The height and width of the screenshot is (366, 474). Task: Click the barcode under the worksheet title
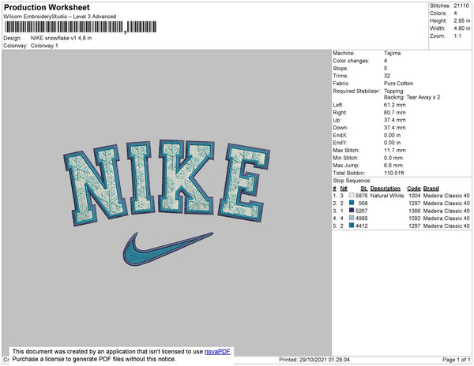coord(80,27)
